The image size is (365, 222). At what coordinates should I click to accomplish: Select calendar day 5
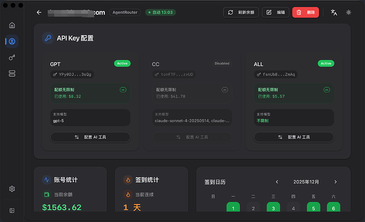(314, 207)
